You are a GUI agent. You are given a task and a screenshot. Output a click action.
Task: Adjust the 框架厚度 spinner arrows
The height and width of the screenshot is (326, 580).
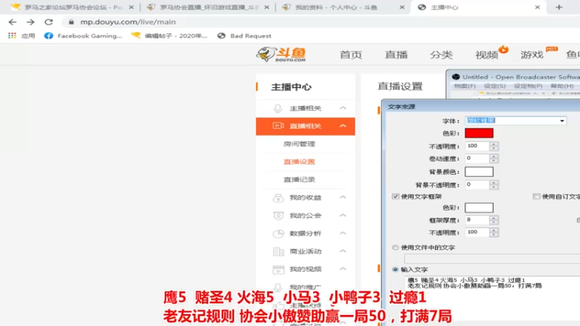(x=494, y=220)
